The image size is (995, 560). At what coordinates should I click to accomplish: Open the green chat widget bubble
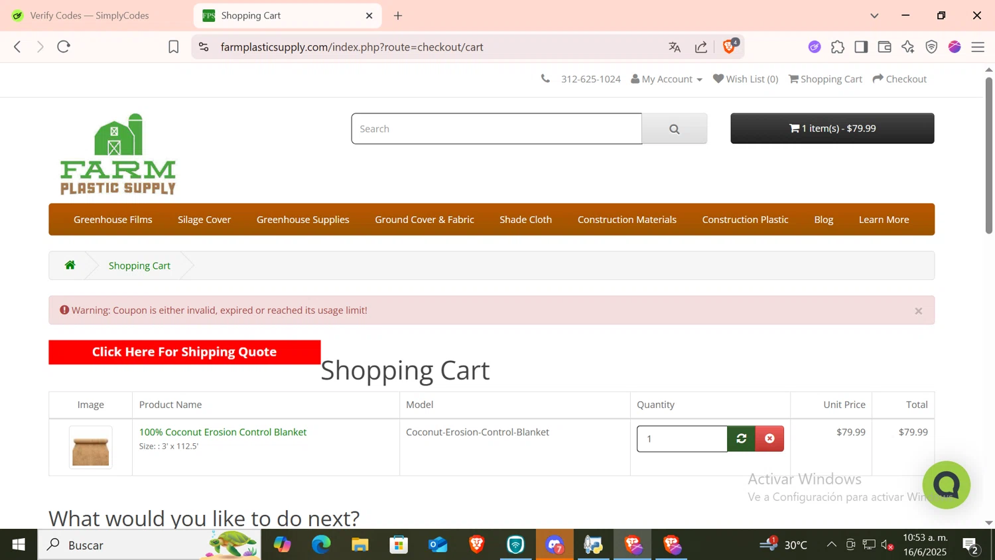click(947, 485)
